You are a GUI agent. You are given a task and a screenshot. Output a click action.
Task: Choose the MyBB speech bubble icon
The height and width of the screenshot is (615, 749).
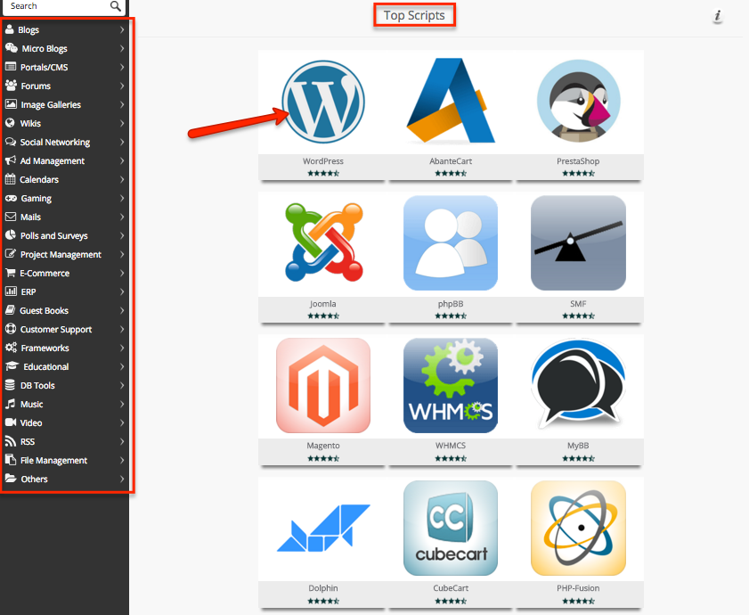point(579,384)
